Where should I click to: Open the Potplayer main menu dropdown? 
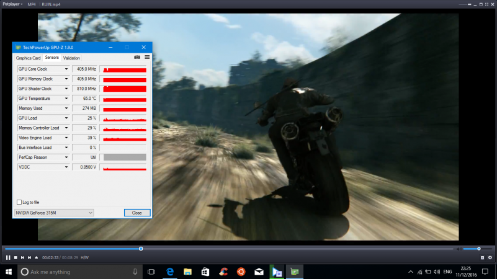point(12,4)
